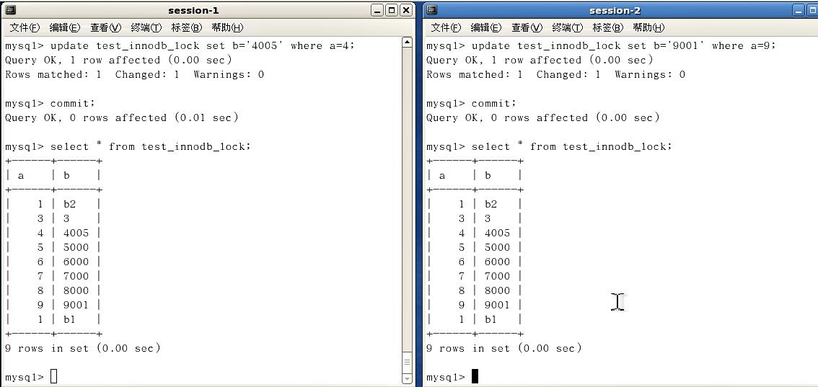Open 文件(F) menu in session-2 window
The image size is (818, 387).
point(446,27)
